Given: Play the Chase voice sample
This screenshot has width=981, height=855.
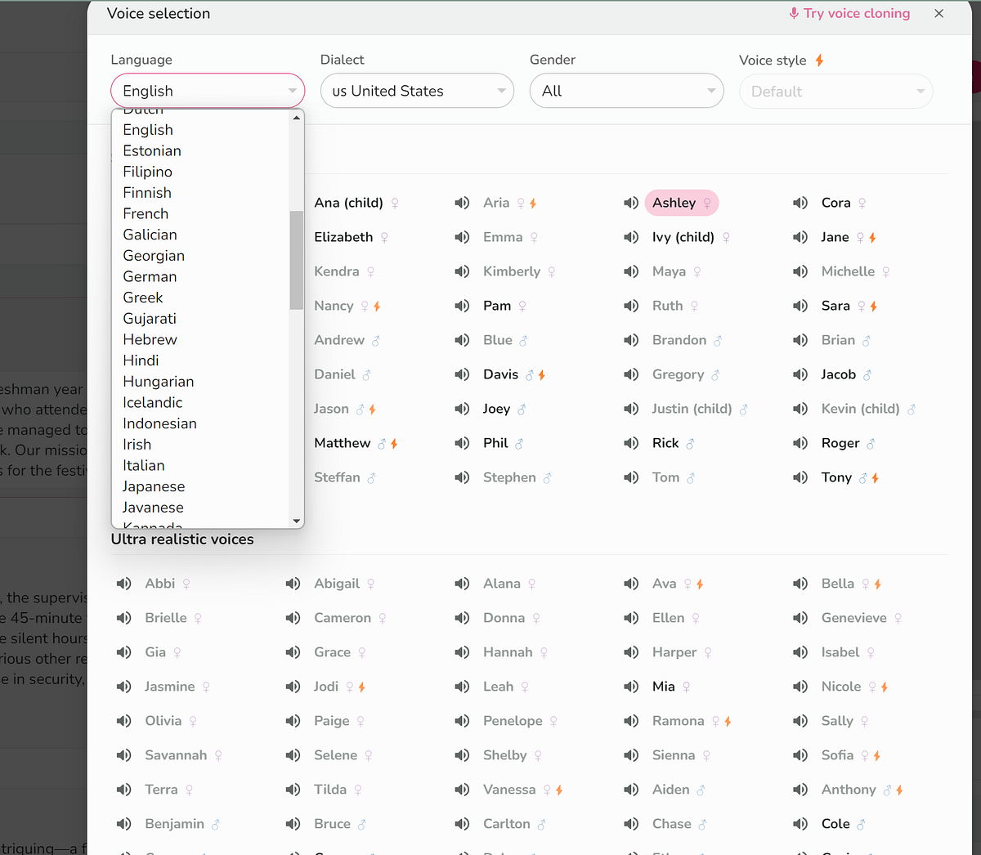Looking at the screenshot, I should 630,824.
